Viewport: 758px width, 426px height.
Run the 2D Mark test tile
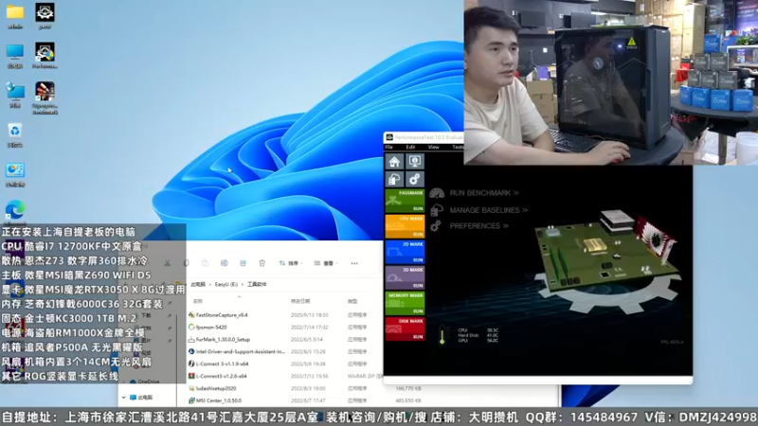click(x=406, y=252)
